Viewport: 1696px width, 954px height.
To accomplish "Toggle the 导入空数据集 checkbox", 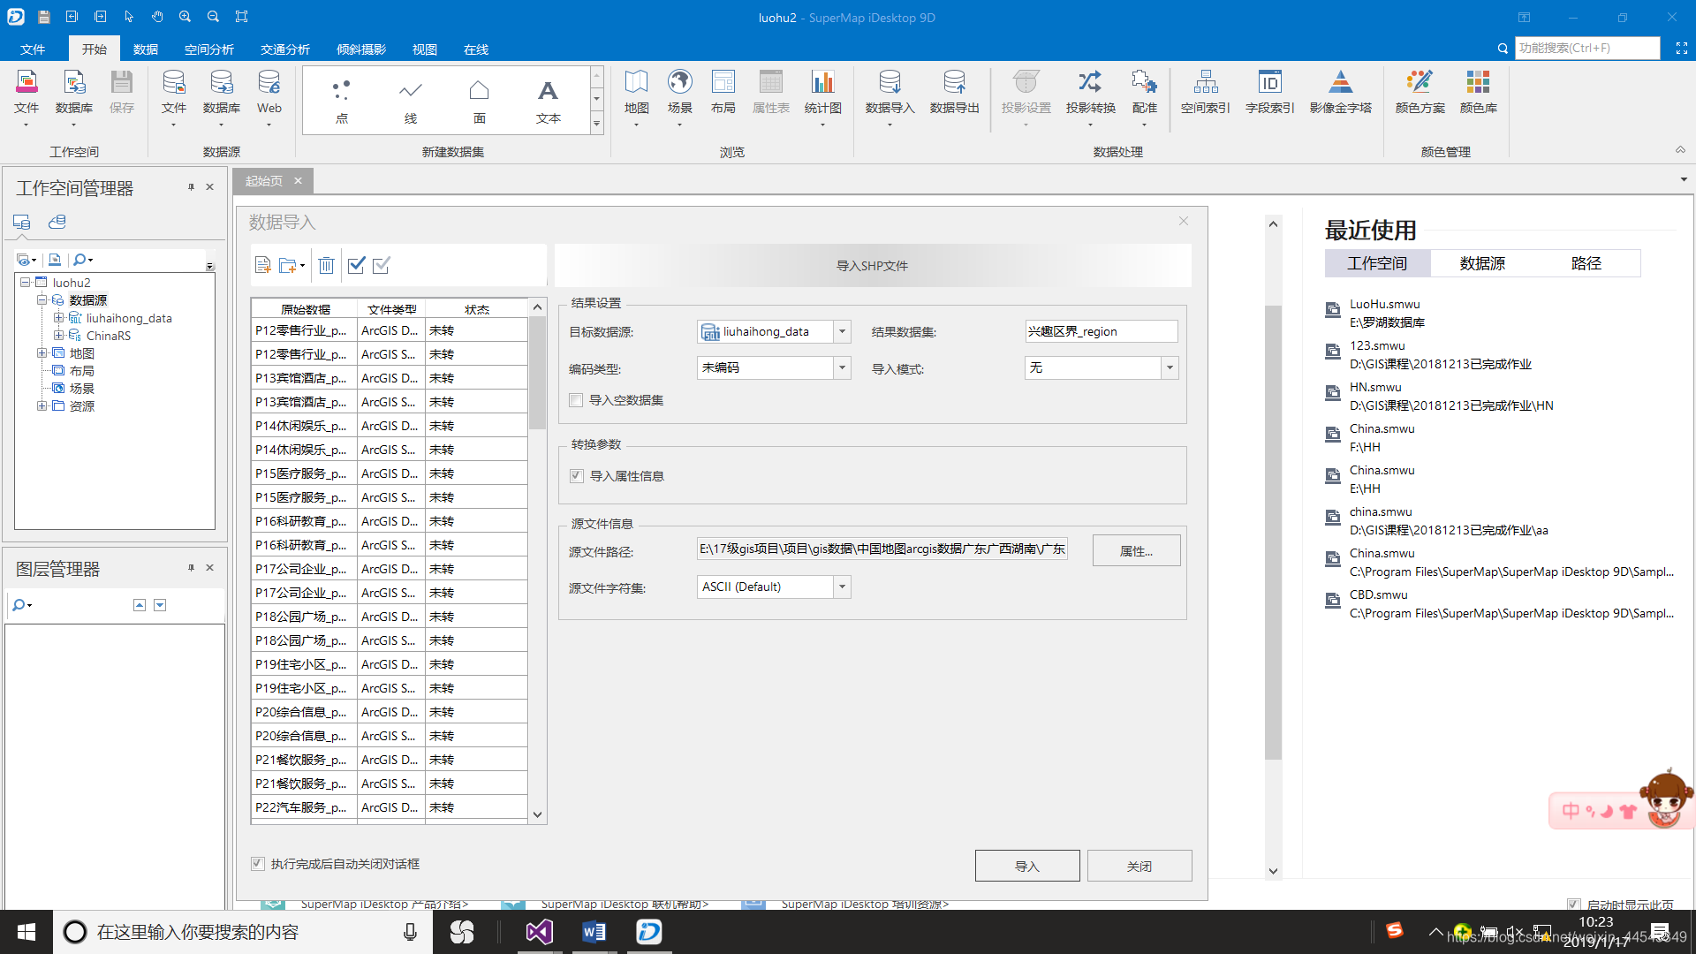I will (576, 400).
